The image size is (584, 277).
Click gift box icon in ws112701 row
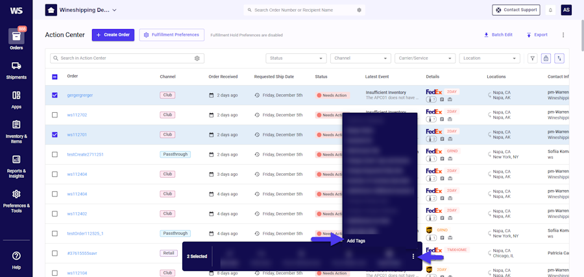coord(450,139)
